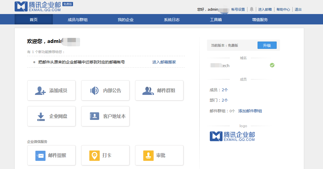
Task: Click 添加成员 card label
Action: tap(58, 91)
